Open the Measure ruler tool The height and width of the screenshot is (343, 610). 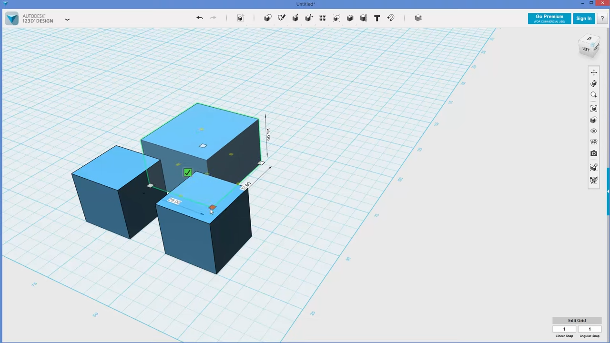(x=364, y=18)
